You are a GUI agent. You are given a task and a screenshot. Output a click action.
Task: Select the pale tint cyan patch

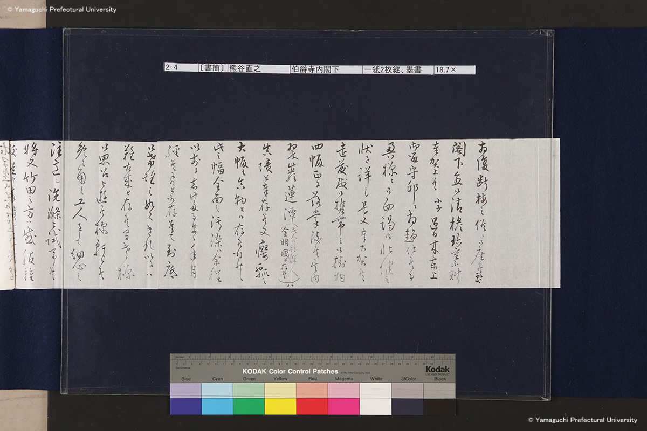pyautogui.click(x=217, y=390)
